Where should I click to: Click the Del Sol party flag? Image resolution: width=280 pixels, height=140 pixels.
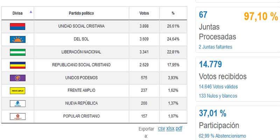(17, 39)
